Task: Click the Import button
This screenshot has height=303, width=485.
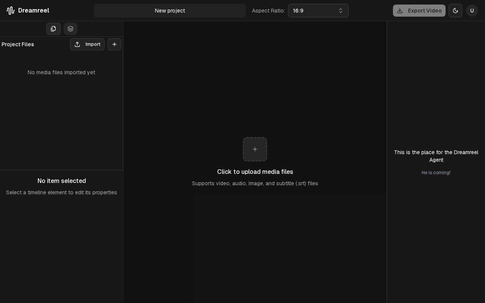Action: point(87,44)
